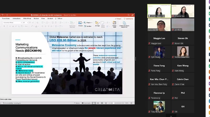Open the font size dropdown

click(28, 23)
